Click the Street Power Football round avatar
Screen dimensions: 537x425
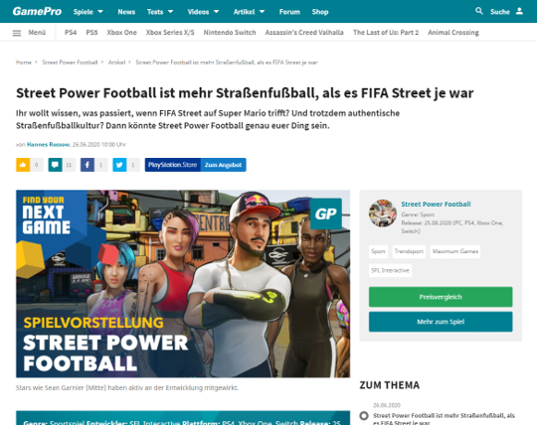(383, 213)
